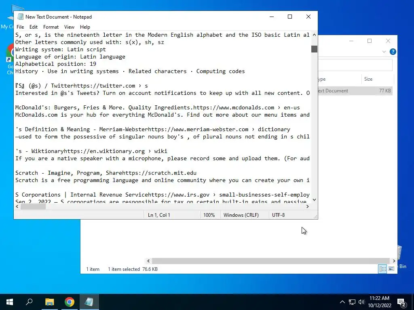Open the Help menu in Notepad
This screenshot has height=310, width=414.
(x=85, y=27)
